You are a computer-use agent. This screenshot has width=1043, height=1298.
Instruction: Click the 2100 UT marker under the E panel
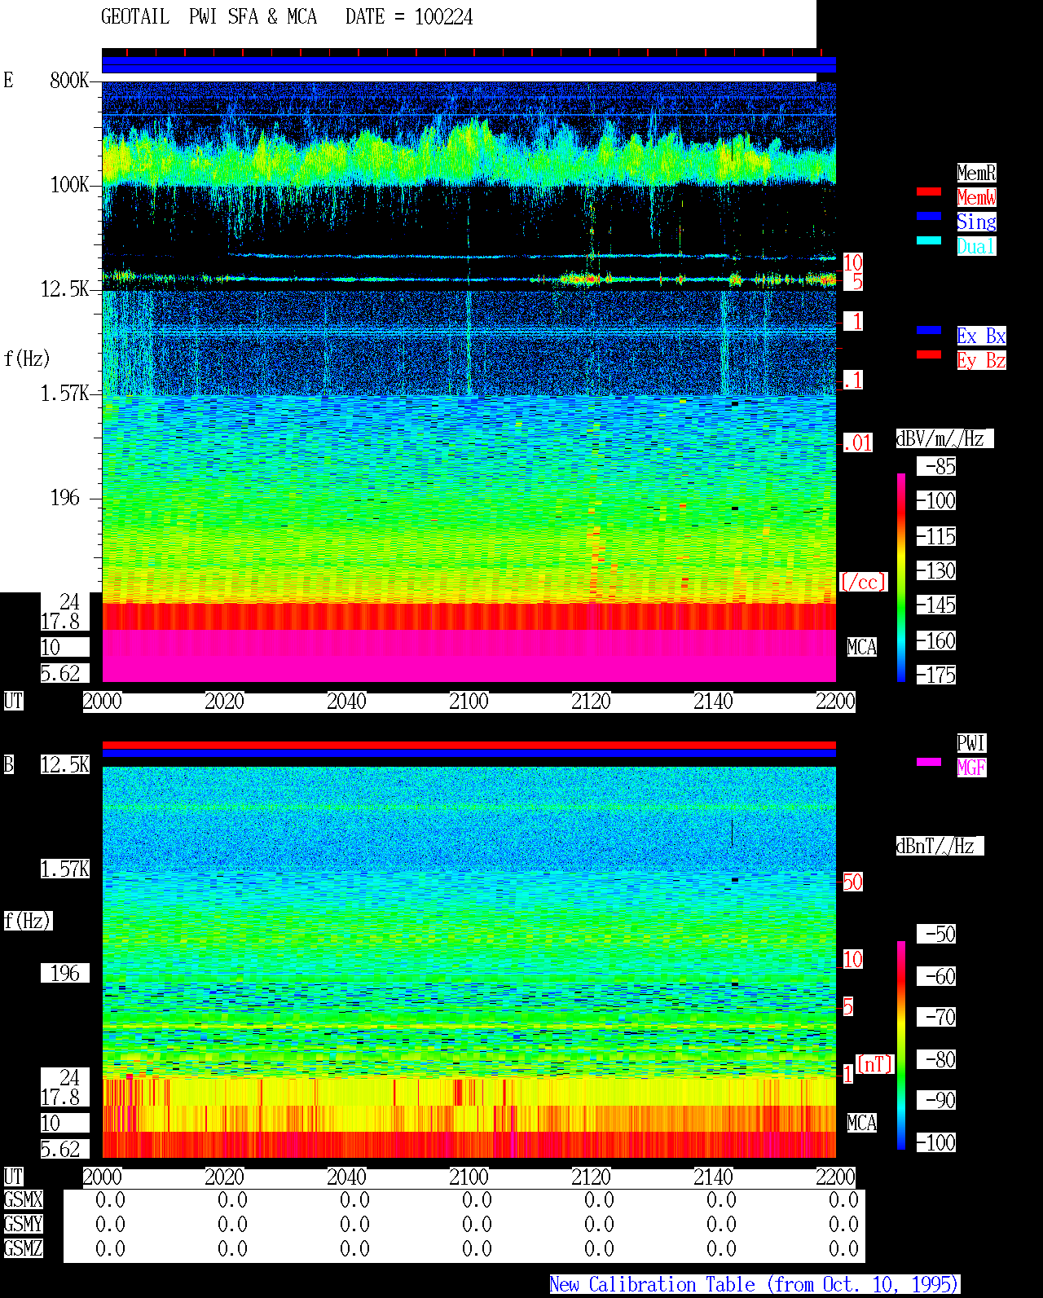click(469, 702)
